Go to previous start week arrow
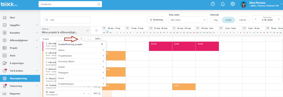Image resolution: width=283 pixels, height=97 pixels. pyautogui.click(x=256, y=19)
